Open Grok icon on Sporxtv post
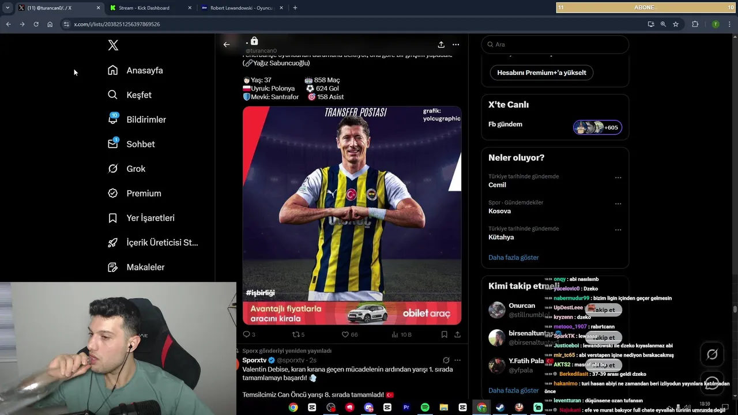738x415 pixels. (446, 360)
